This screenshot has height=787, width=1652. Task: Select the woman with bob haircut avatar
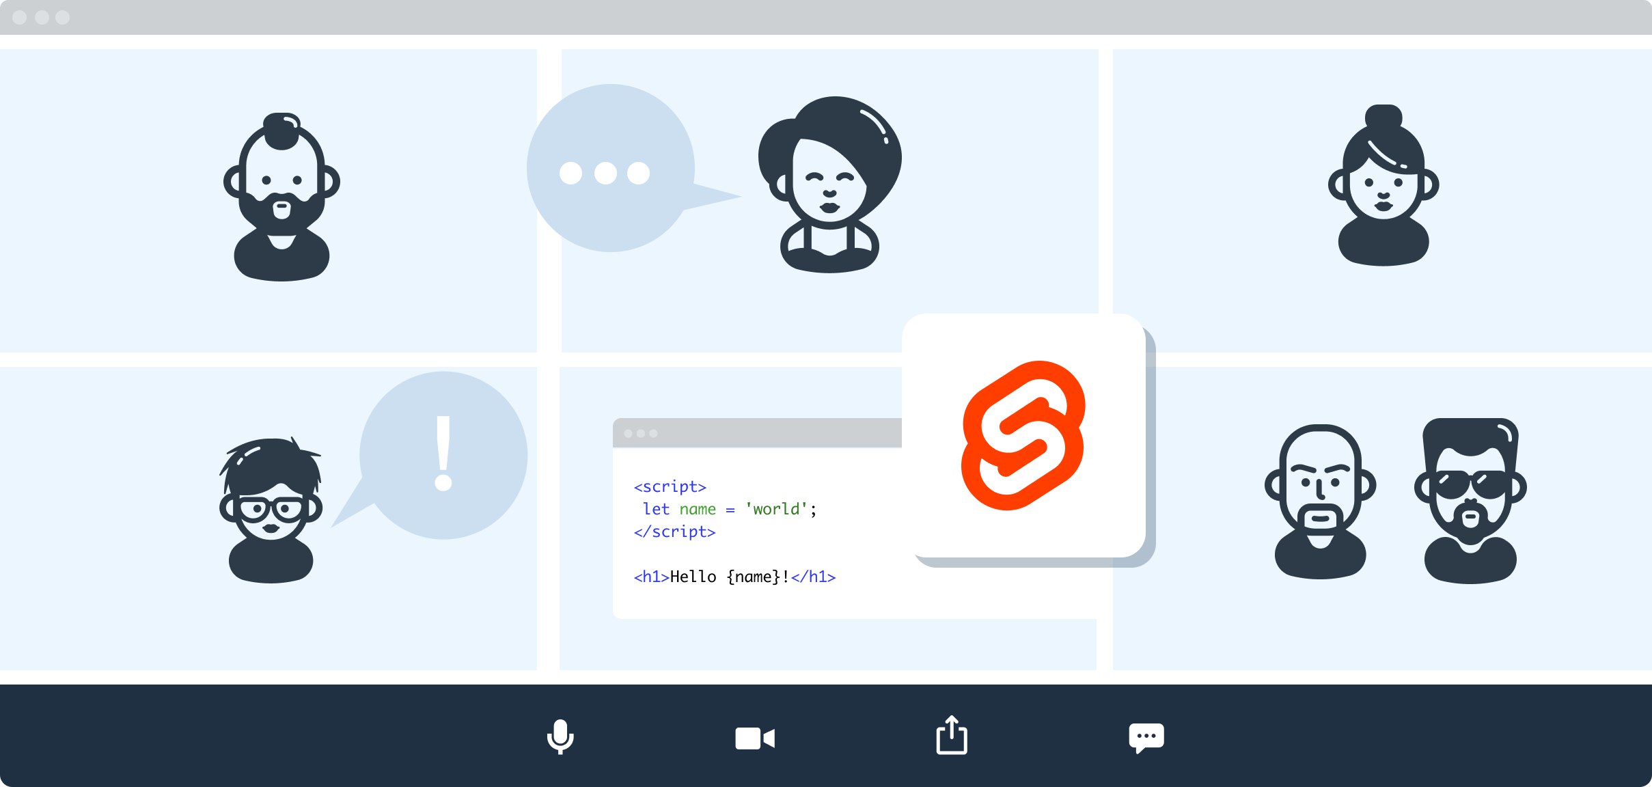click(829, 184)
